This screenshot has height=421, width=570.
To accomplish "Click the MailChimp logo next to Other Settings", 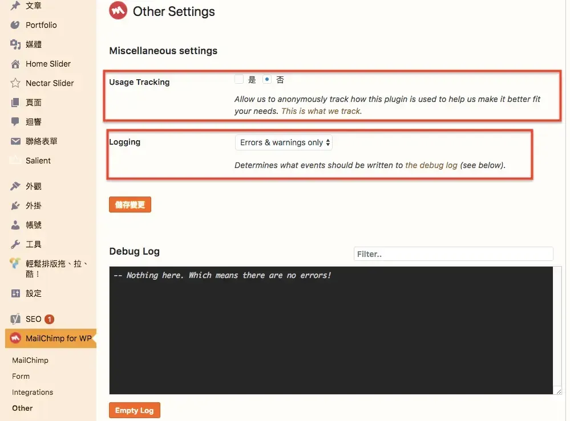I will click(118, 10).
